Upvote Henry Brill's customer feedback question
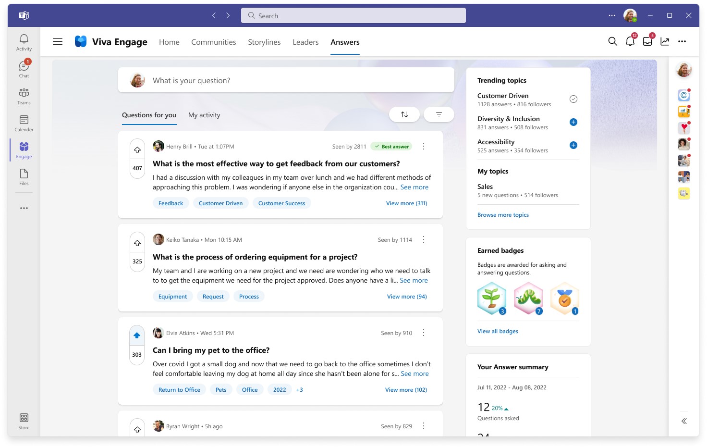This screenshot has height=448, width=707. click(x=137, y=150)
